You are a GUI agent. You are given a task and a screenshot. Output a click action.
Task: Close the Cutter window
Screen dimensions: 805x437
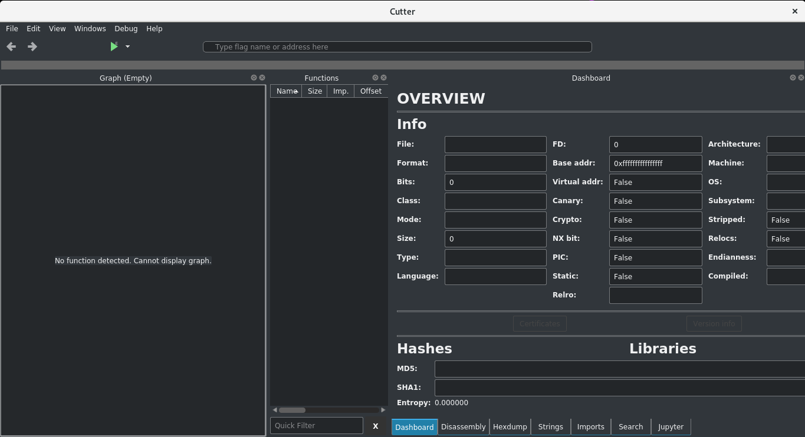(795, 11)
